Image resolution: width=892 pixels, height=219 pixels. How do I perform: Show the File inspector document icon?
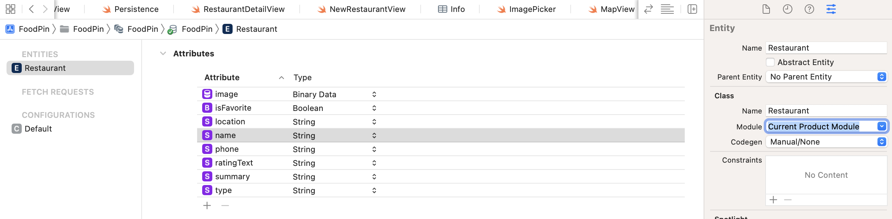pyautogui.click(x=766, y=9)
